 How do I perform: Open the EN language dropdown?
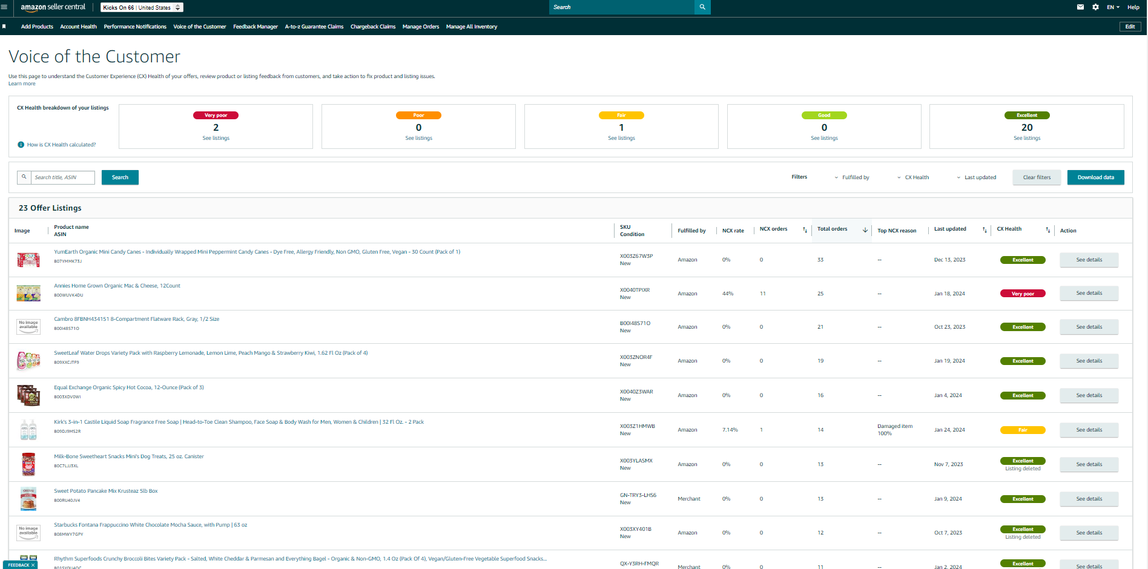click(x=1113, y=7)
